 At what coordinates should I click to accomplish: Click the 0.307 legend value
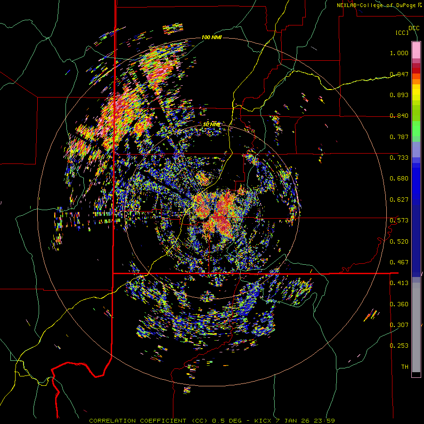tap(399, 325)
